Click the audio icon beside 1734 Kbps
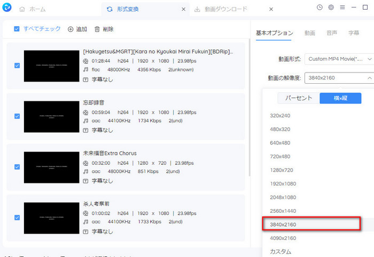This screenshot has width=374, height=257. (x=85, y=121)
